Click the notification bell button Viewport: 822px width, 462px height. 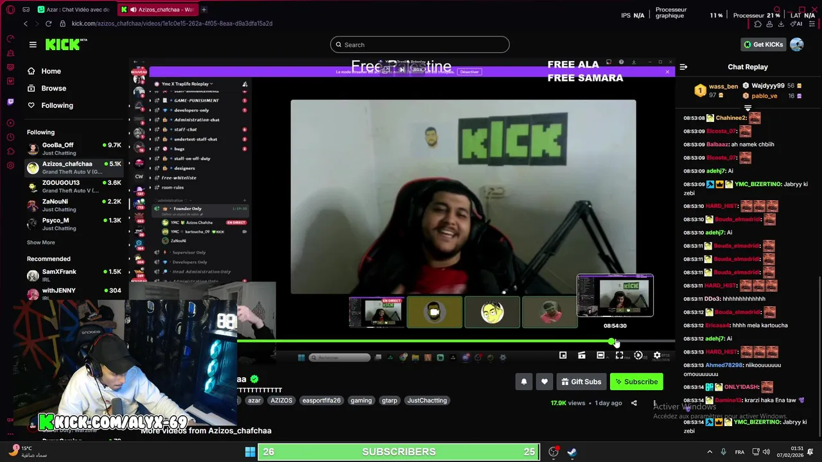(524, 382)
